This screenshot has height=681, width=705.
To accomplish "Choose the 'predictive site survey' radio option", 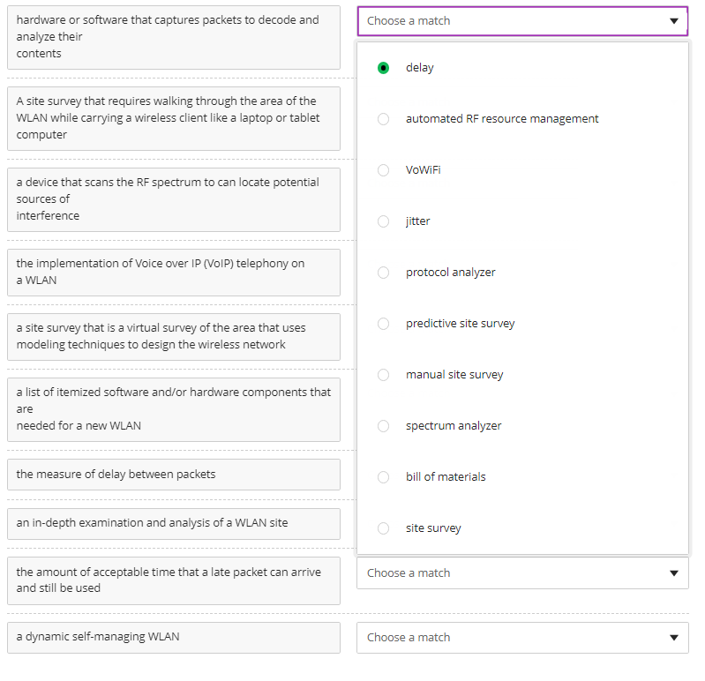I will 383,324.
